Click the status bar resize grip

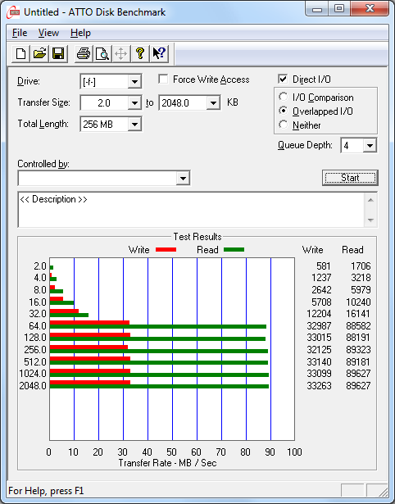[x=384, y=491]
